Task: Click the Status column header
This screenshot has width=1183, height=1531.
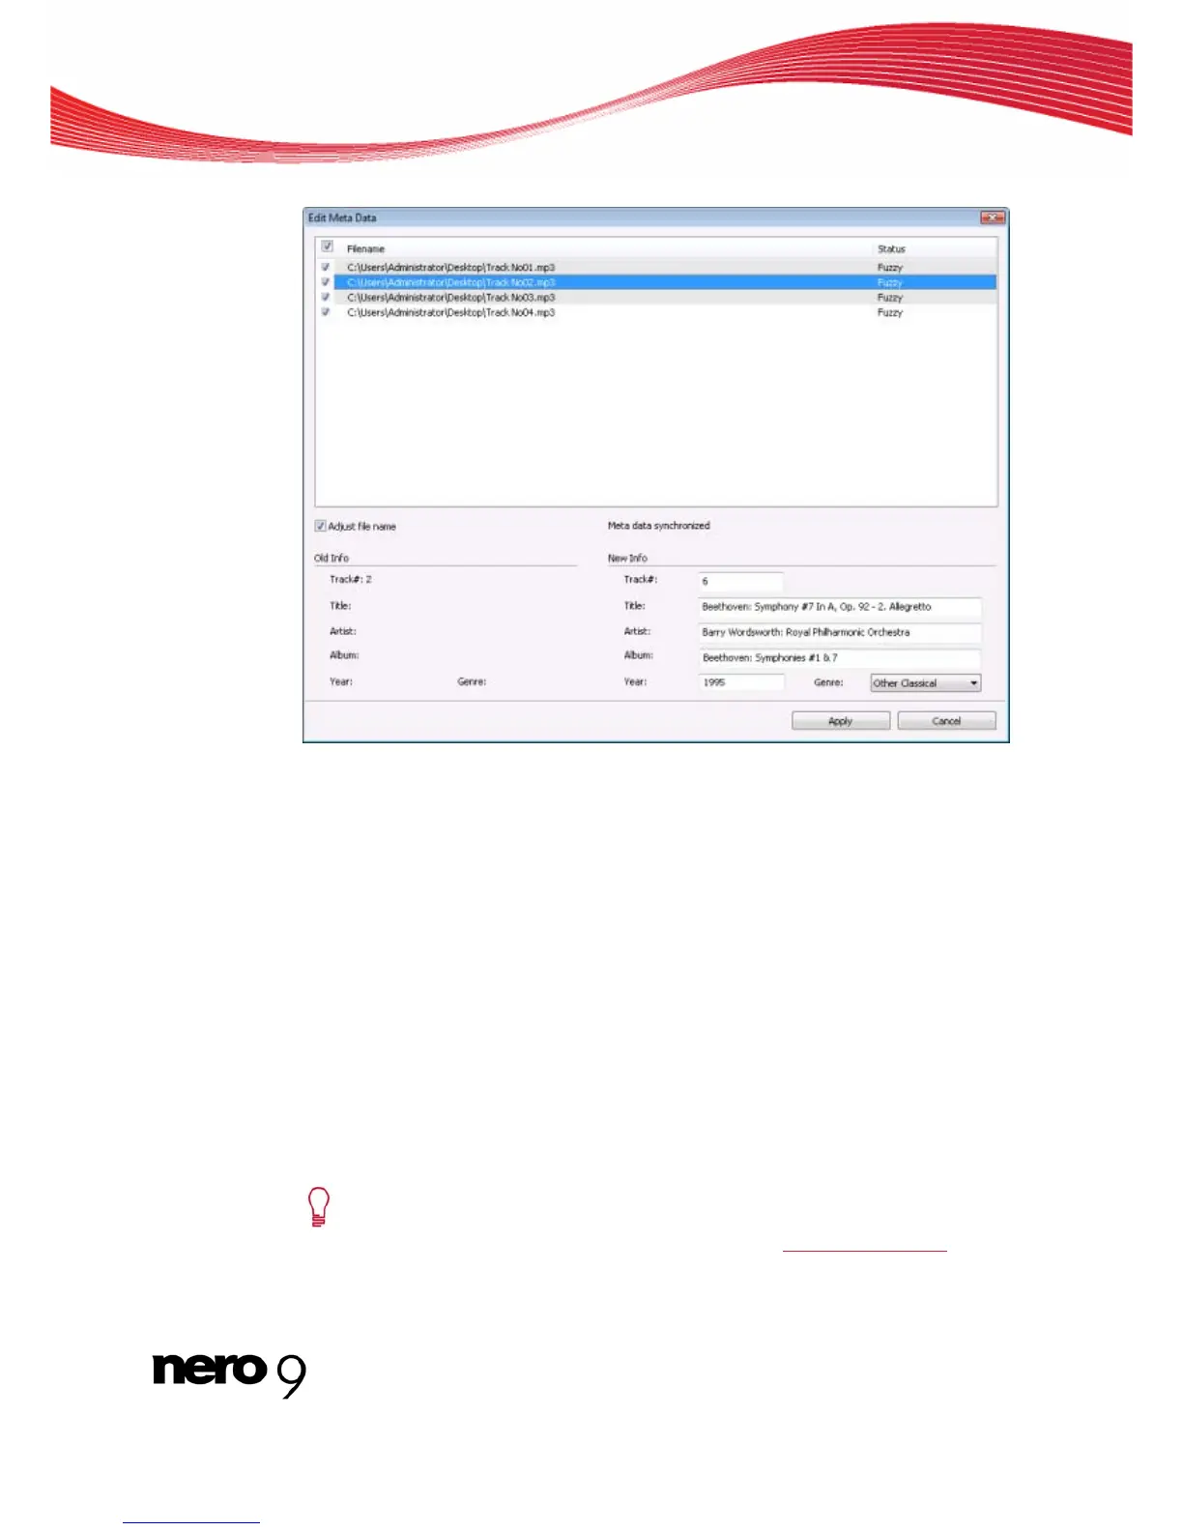Action: tap(891, 249)
